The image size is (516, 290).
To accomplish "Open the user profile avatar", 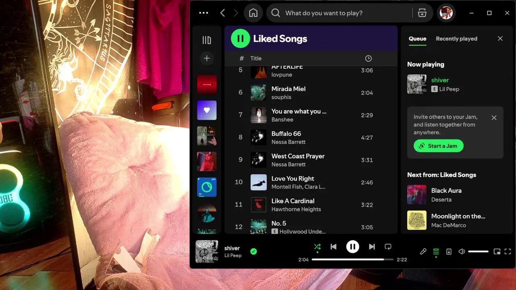I will [x=446, y=13].
